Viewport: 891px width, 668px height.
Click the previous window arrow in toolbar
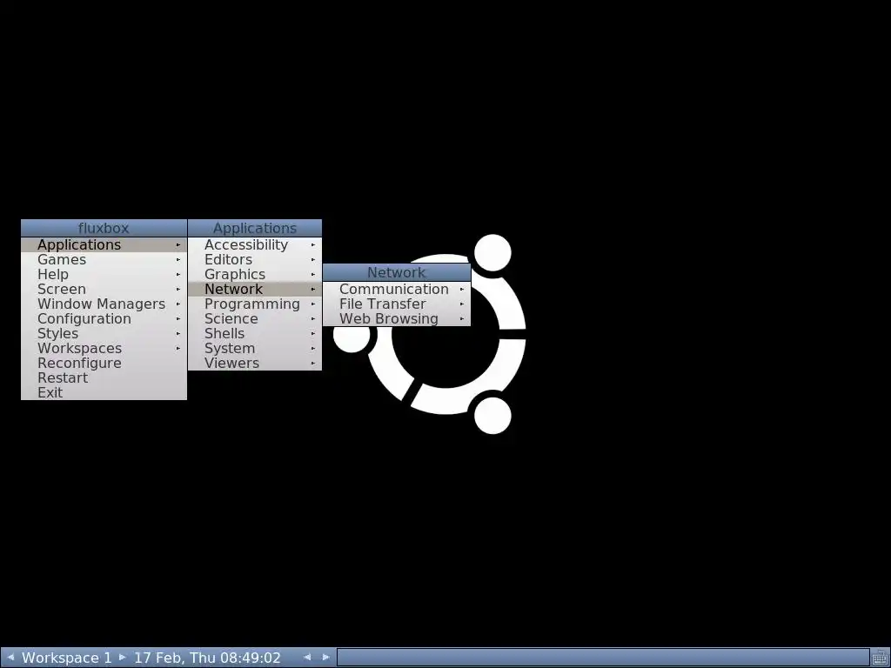coord(307,658)
